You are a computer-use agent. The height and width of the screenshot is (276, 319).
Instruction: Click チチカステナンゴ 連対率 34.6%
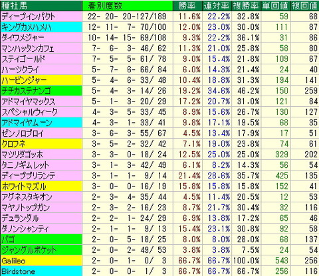point(219,91)
